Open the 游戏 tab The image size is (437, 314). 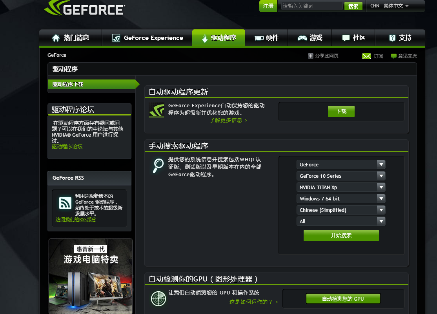pyautogui.click(x=310, y=38)
